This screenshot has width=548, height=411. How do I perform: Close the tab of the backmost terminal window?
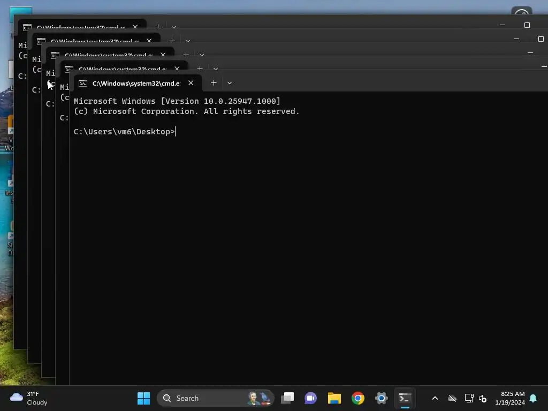(x=135, y=27)
